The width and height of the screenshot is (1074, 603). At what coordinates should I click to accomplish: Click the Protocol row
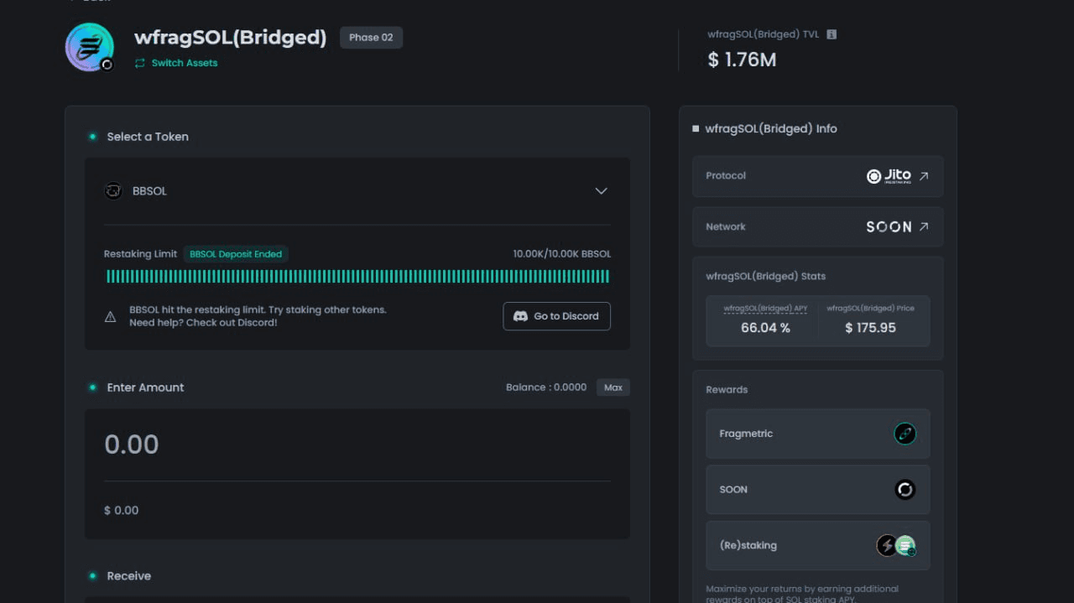(818, 176)
